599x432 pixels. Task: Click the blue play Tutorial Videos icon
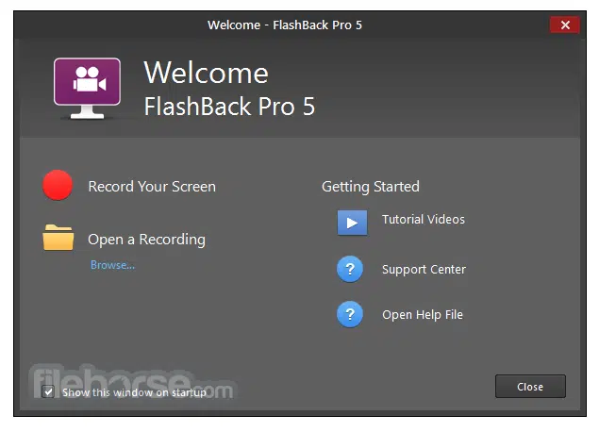(x=352, y=223)
